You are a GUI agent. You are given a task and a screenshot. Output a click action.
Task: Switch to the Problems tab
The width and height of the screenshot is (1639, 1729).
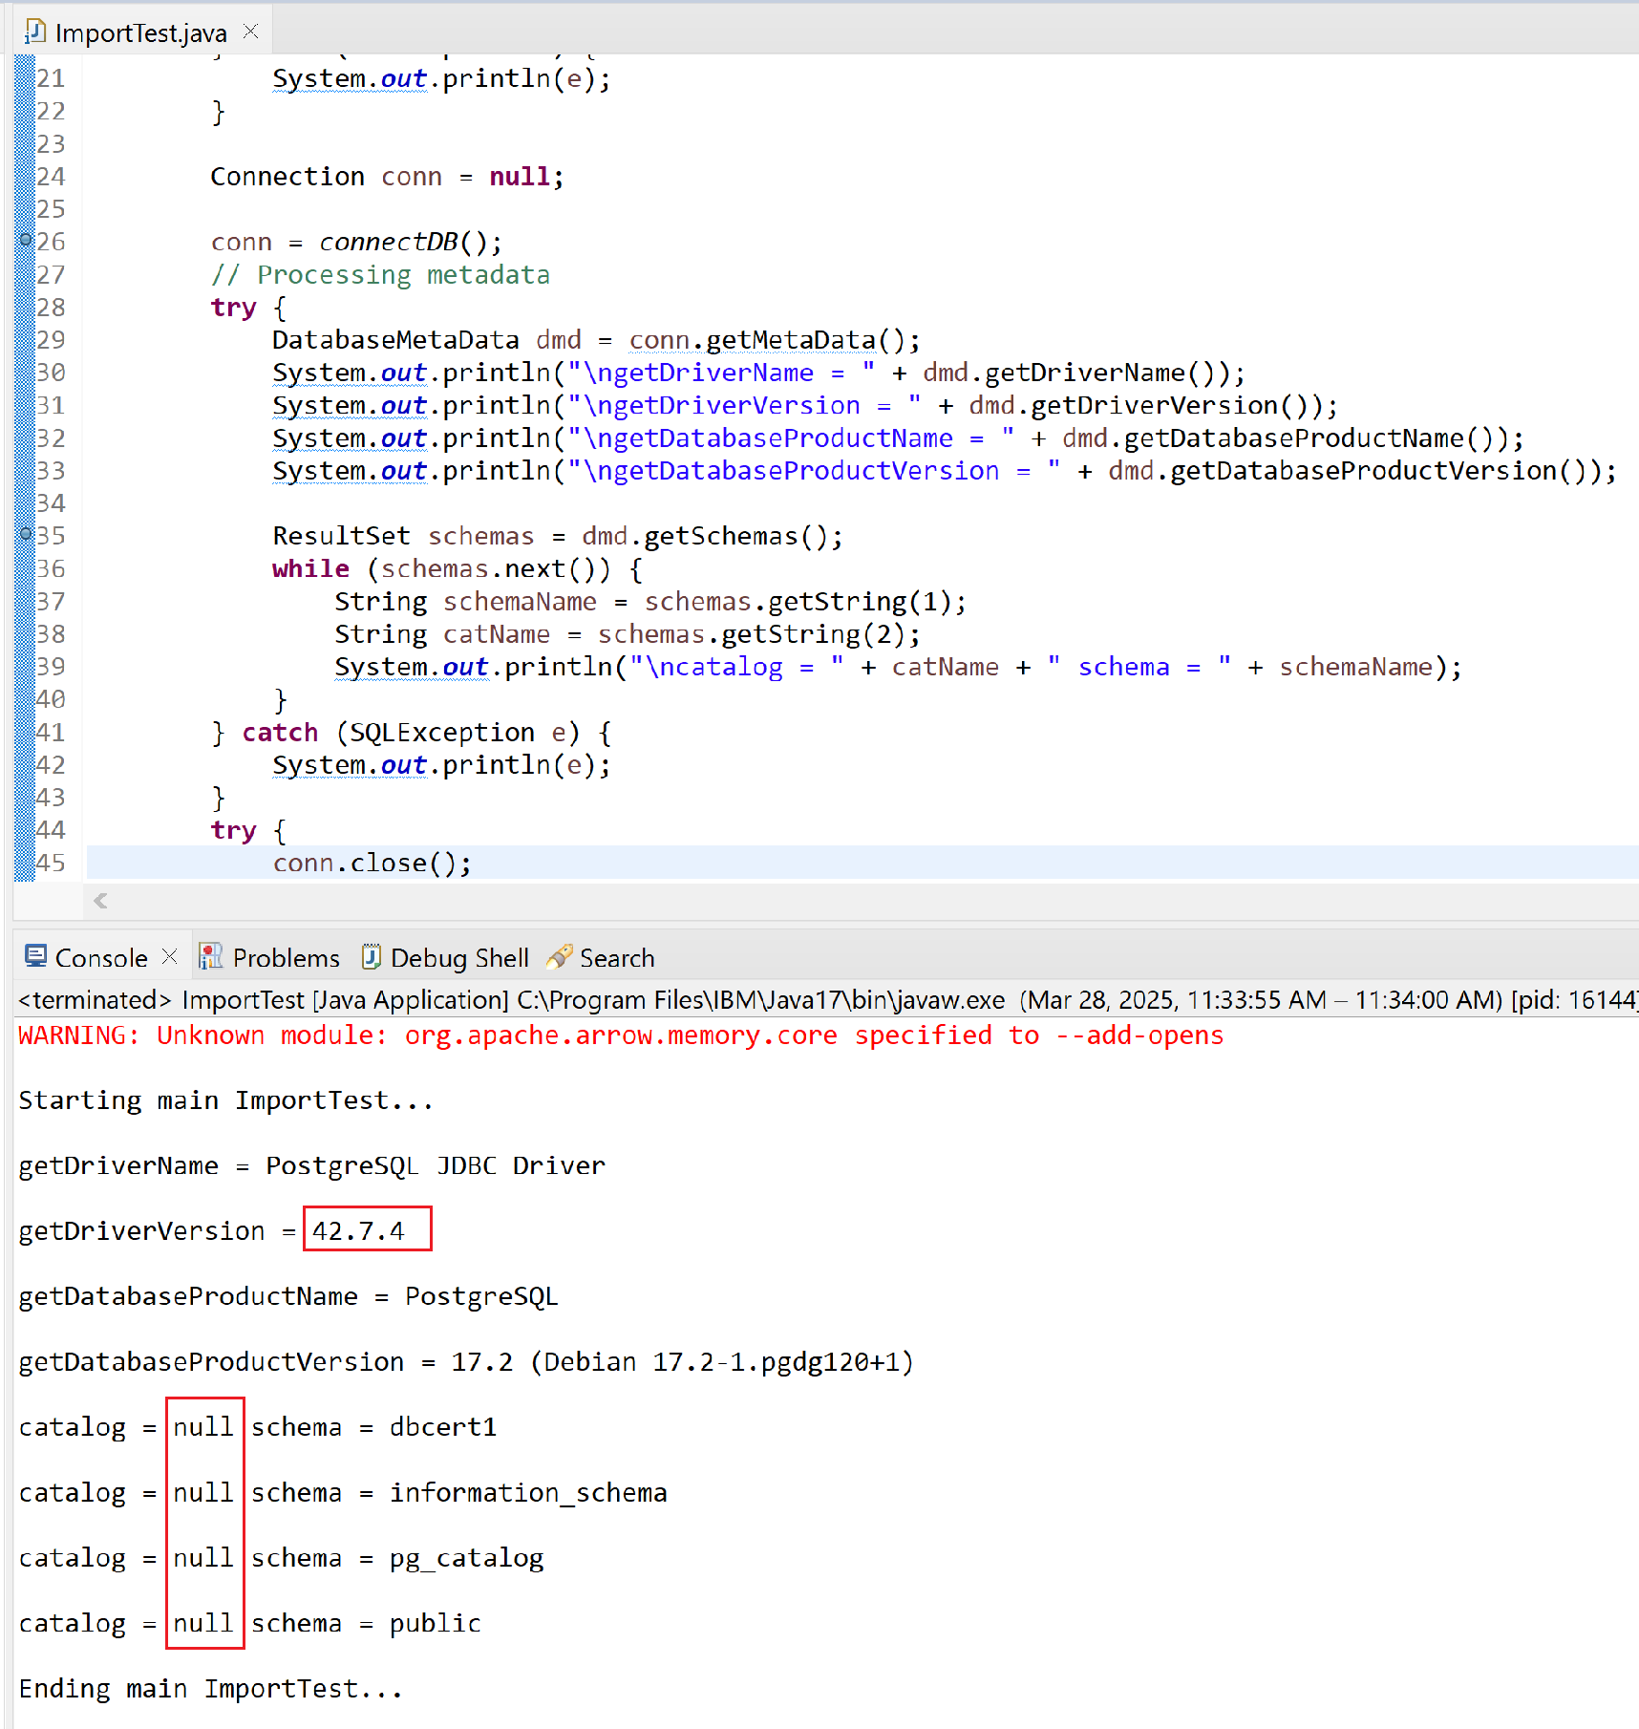(x=286, y=958)
